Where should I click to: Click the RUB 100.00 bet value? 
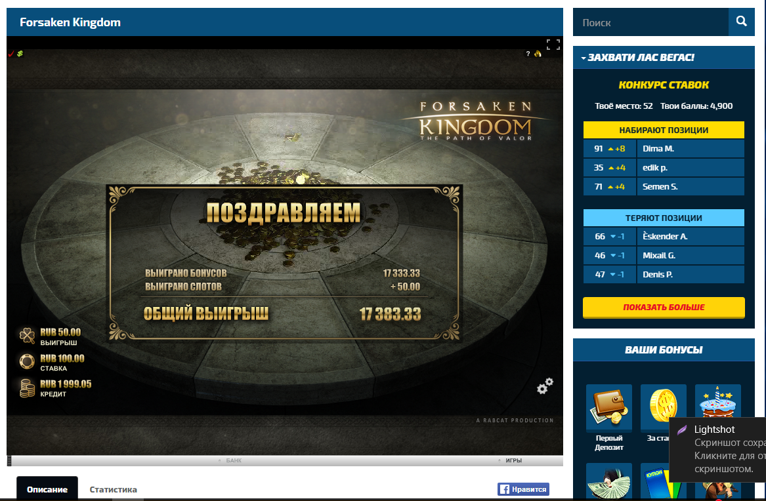(62, 359)
